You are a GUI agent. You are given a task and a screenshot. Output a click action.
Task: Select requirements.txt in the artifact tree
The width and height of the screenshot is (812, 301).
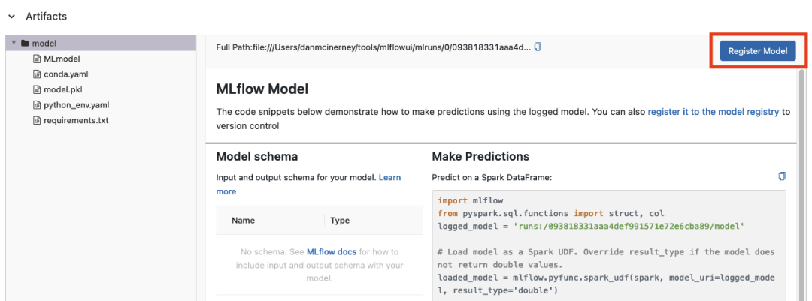click(x=76, y=121)
